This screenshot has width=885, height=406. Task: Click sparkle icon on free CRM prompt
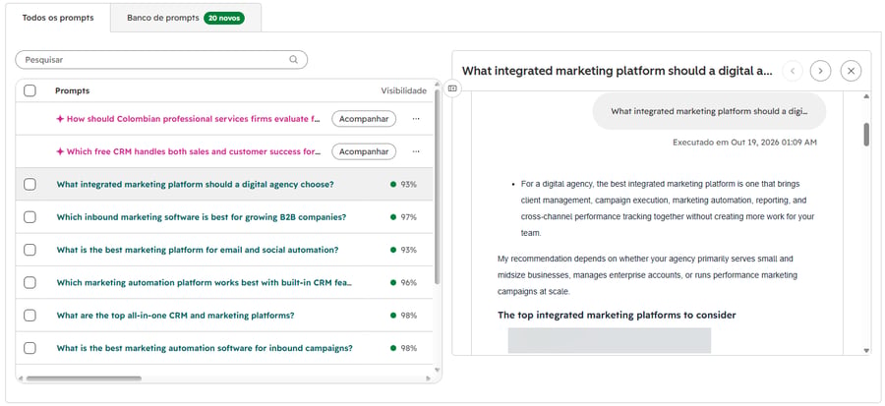click(x=60, y=151)
